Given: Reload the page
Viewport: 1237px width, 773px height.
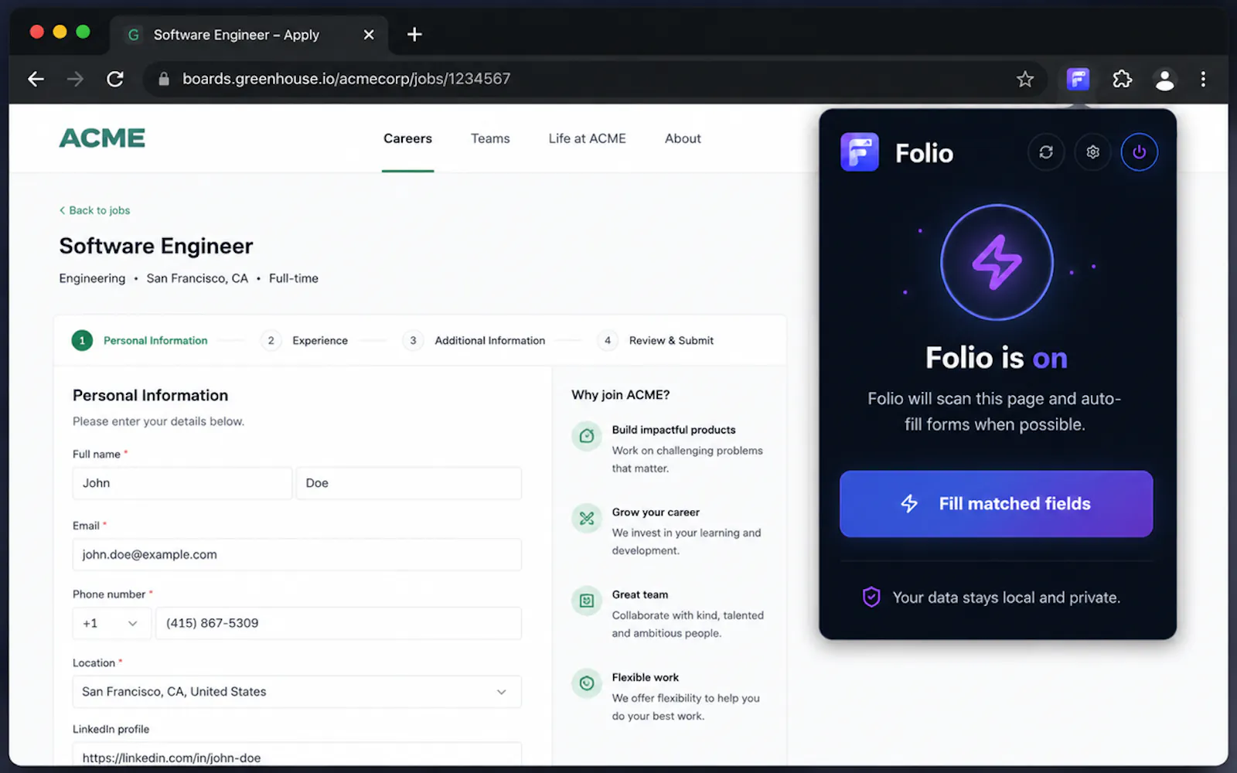Looking at the screenshot, I should [115, 79].
